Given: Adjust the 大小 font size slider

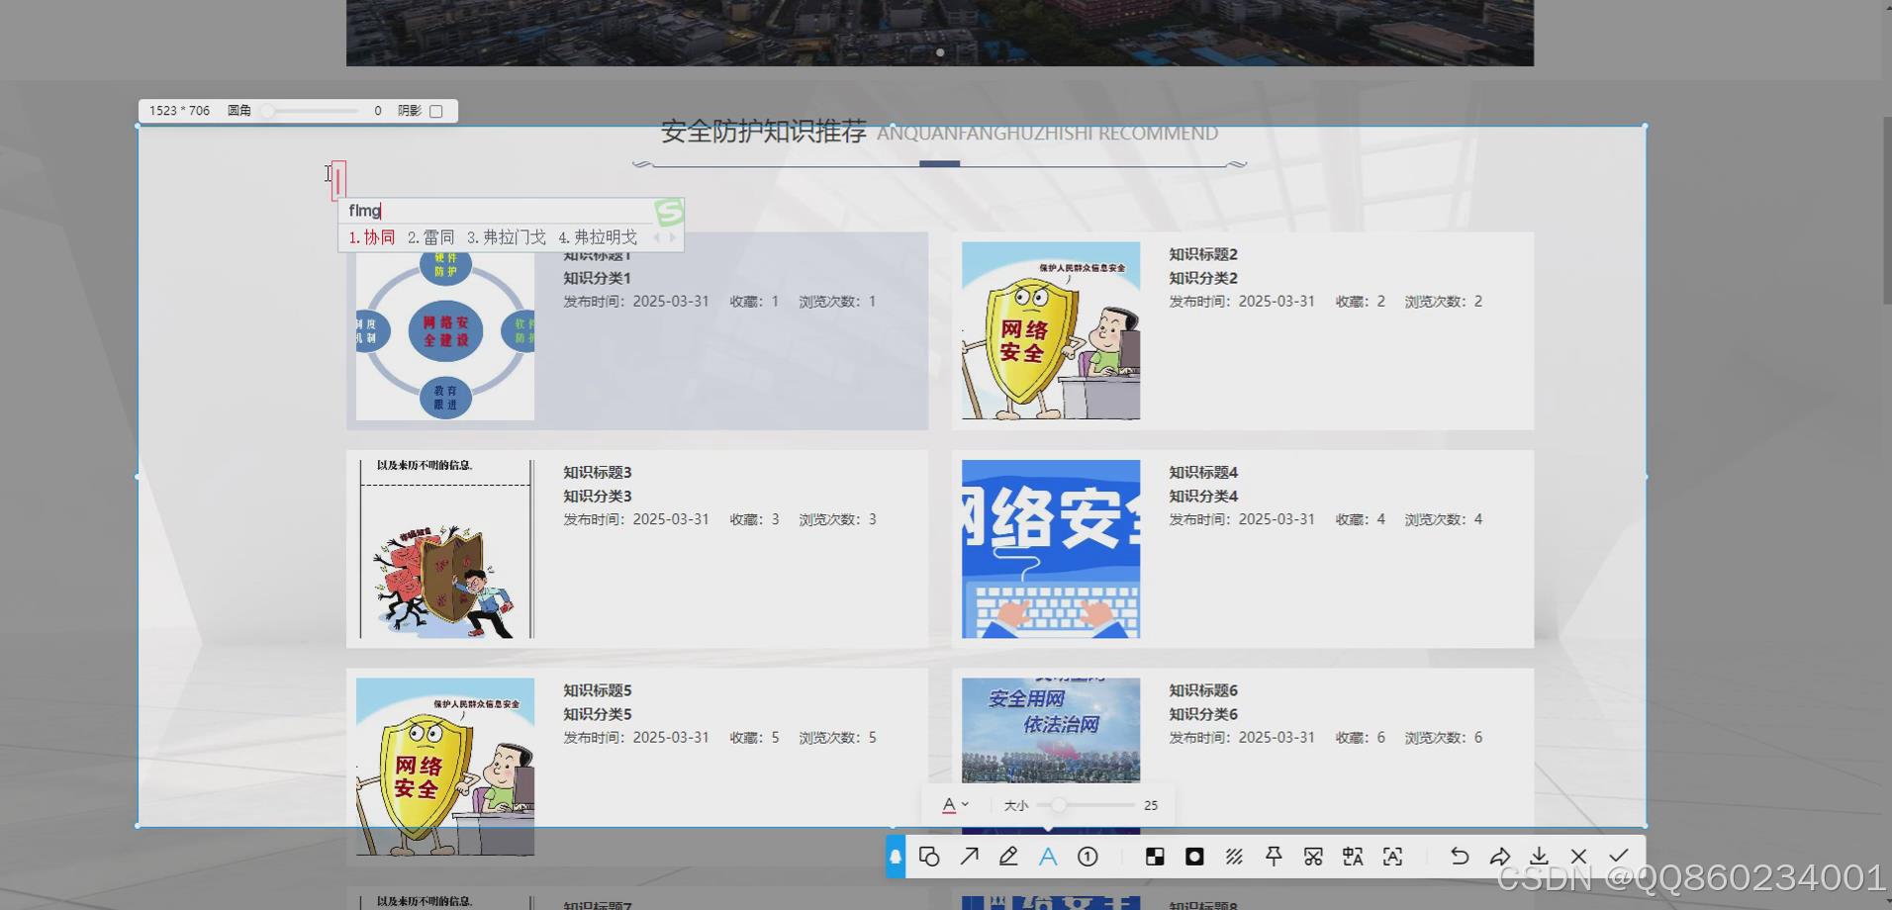Looking at the screenshot, I should pos(1086,805).
